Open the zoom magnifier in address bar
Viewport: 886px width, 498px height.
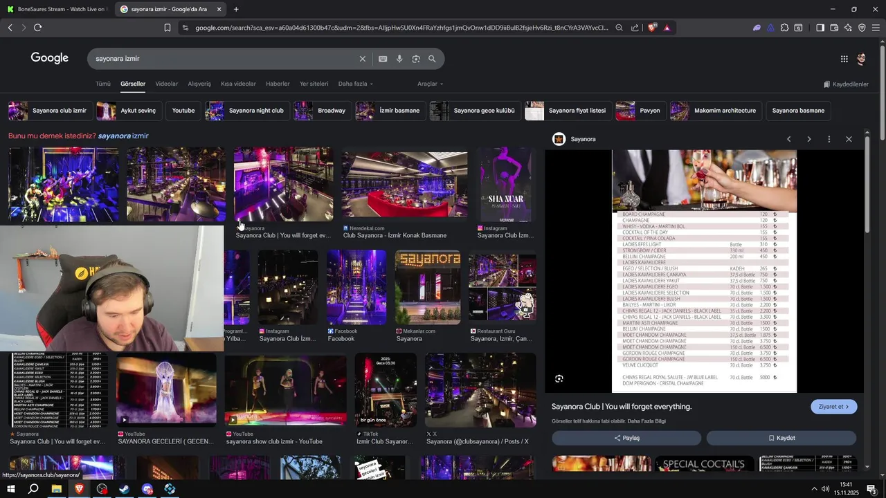[x=619, y=28]
